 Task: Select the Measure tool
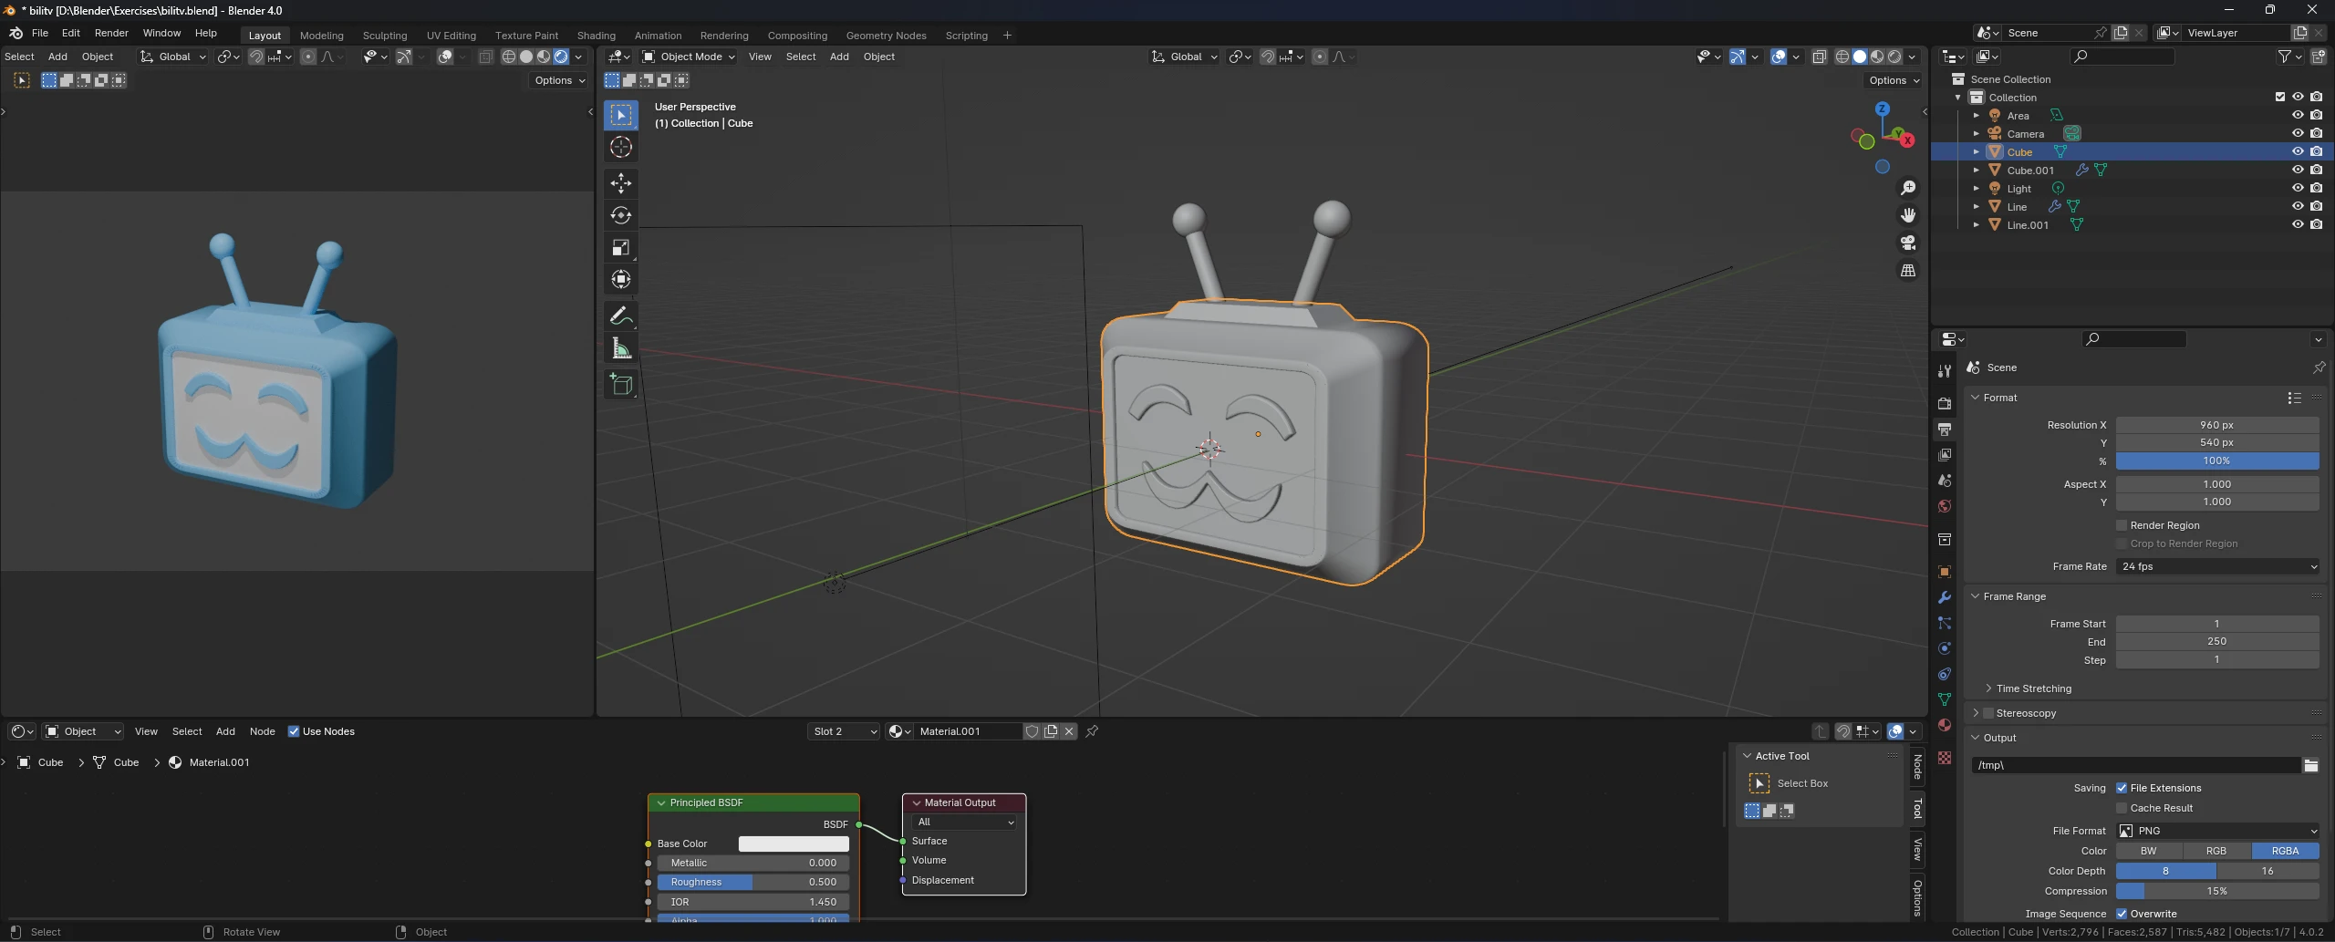pyautogui.click(x=621, y=348)
